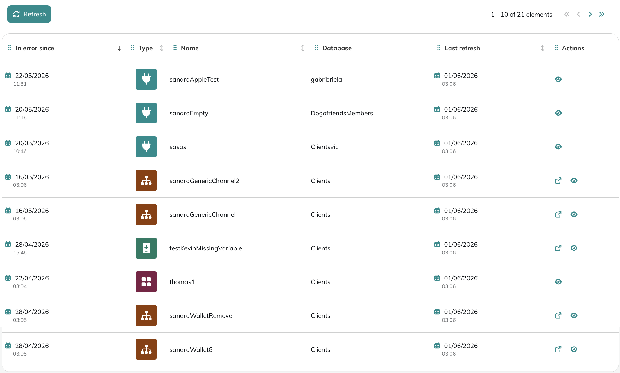View details of sandraEmpty with eye icon
Screen dimensions: 620x373
[x=558, y=113]
